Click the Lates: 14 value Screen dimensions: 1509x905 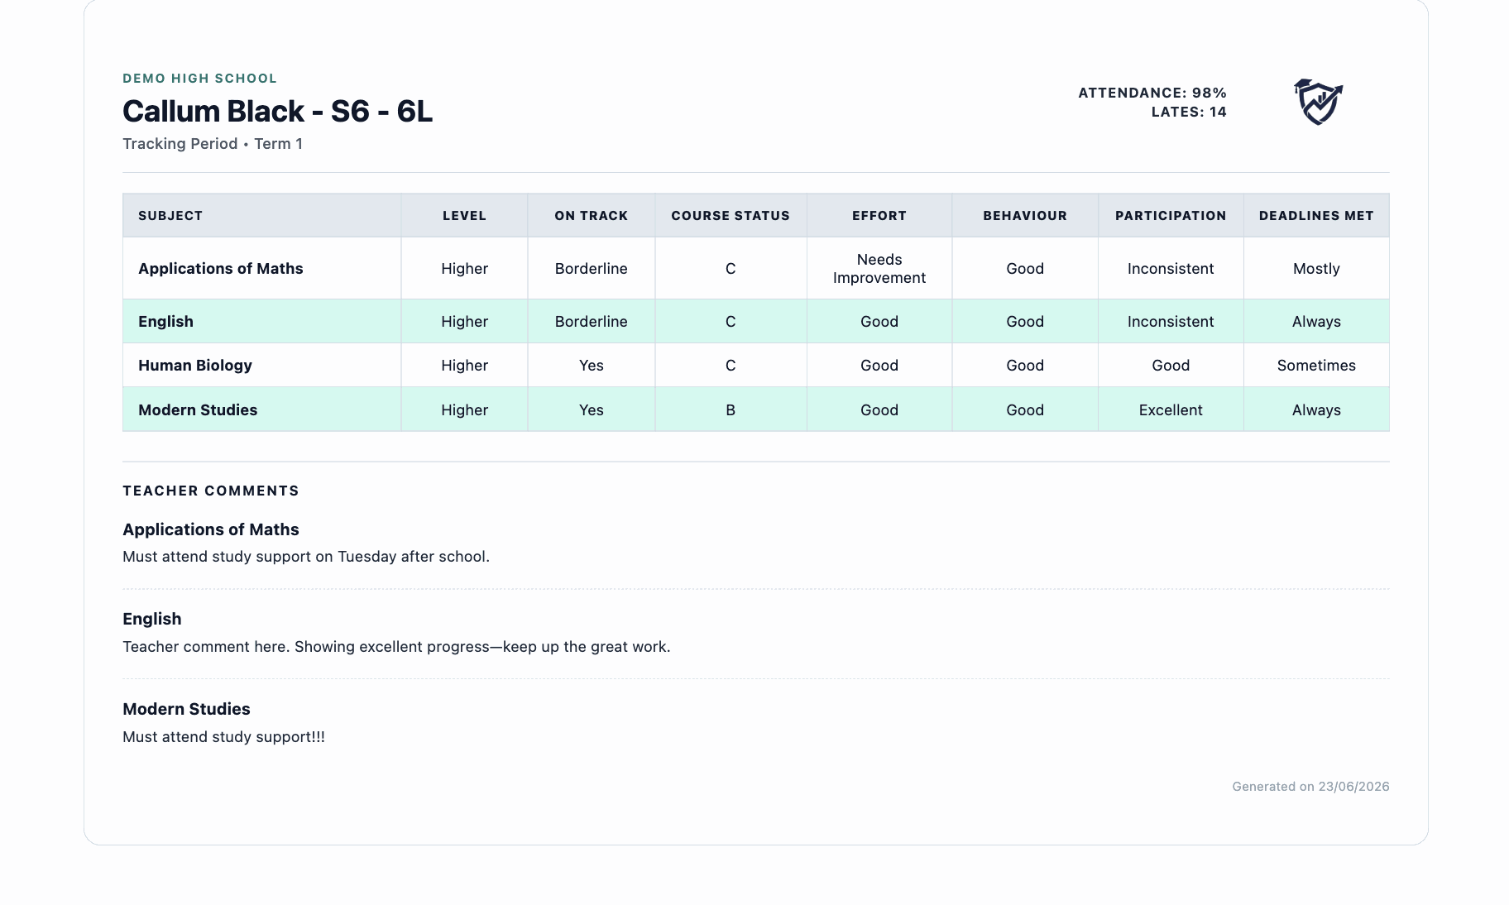pos(1189,112)
